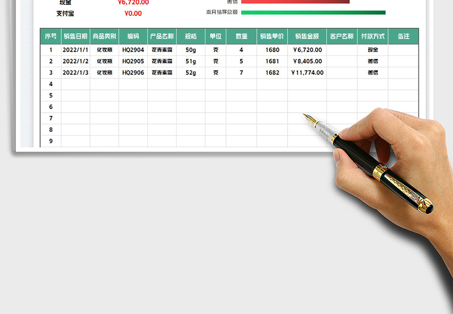The image size is (453, 314).
Task: Select the 商品类别 header cell
Action: [x=104, y=36]
